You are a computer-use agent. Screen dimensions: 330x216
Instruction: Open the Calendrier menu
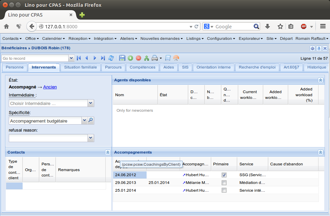[53, 38]
